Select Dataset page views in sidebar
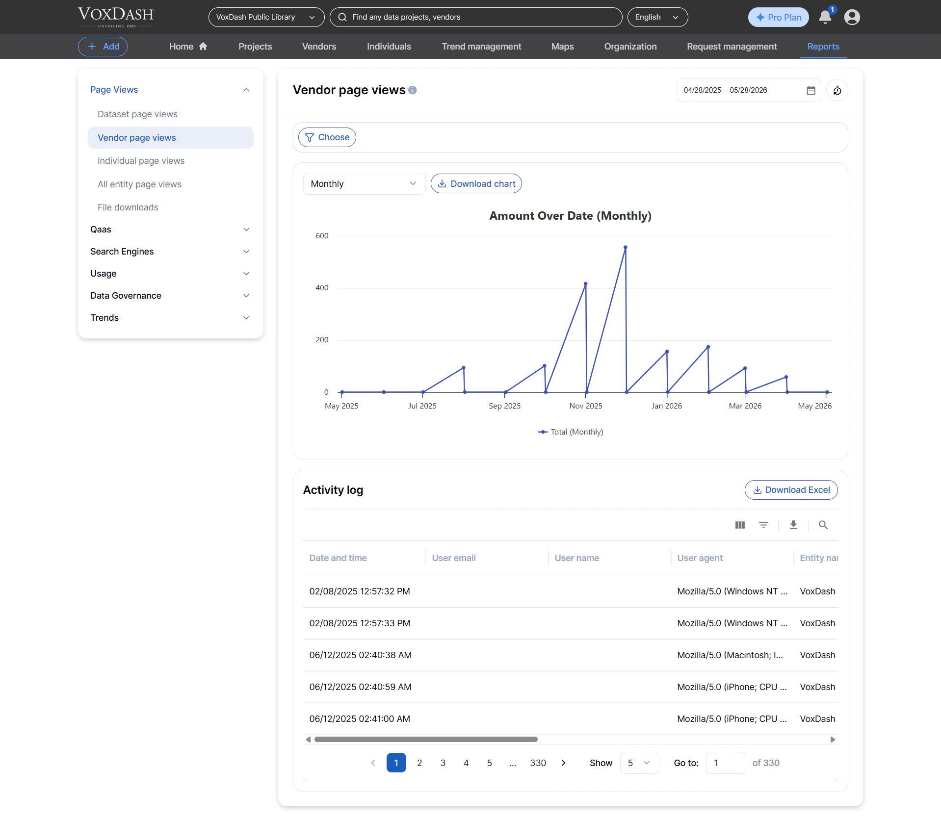The height and width of the screenshot is (819, 941). (x=137, y=114)
